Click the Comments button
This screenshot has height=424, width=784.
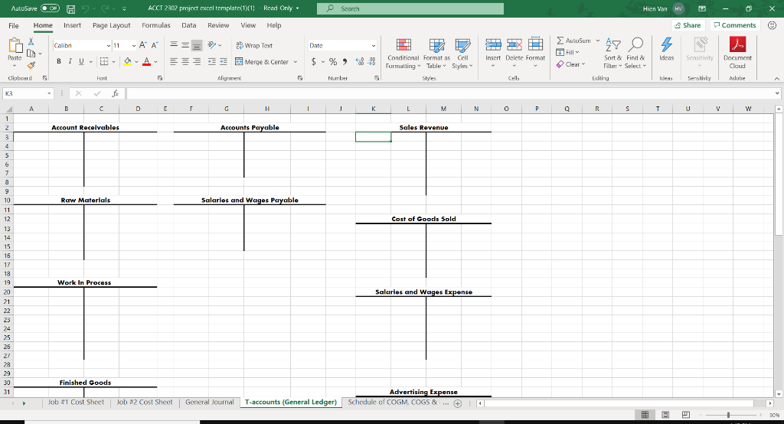pos(734,25)
